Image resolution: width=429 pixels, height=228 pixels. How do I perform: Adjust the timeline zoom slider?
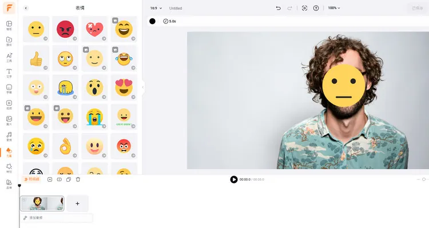423,179
